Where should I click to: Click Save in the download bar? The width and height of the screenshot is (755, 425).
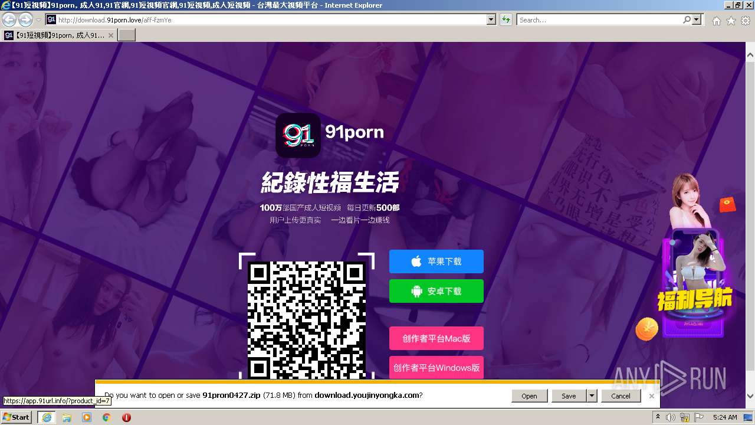point(569,396)
